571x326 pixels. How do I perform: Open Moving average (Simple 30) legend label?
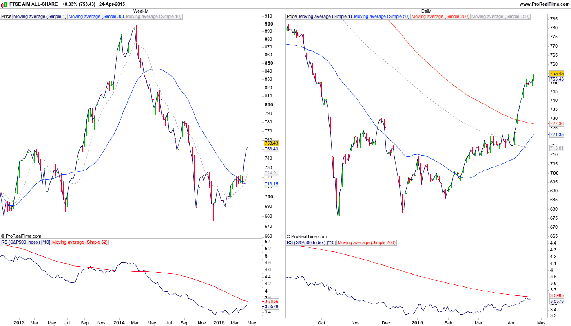coord(96,17)
